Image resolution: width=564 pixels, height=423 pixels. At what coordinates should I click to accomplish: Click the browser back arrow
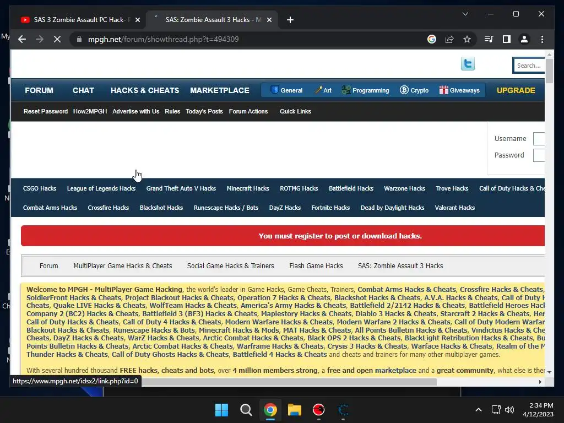pos(22,39)
